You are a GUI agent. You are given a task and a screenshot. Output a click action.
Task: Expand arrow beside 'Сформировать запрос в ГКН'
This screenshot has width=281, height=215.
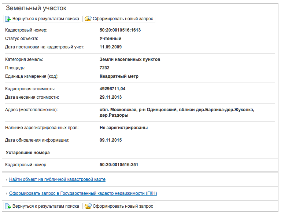coord(7,193)
